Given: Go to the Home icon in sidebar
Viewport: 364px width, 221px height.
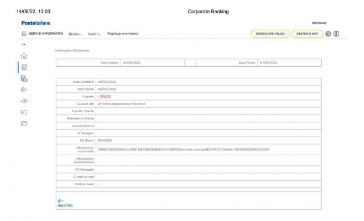Looking at the screenshot, I should click(x=24, y=55).
